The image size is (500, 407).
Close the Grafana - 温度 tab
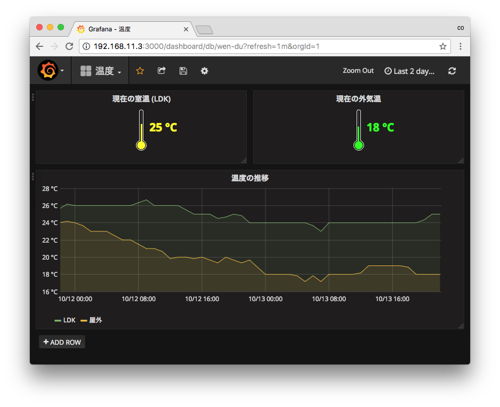(x=186, y=29)
